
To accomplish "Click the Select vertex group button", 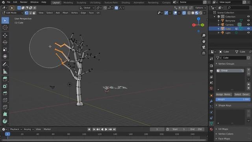I will [x=237, y=95].
